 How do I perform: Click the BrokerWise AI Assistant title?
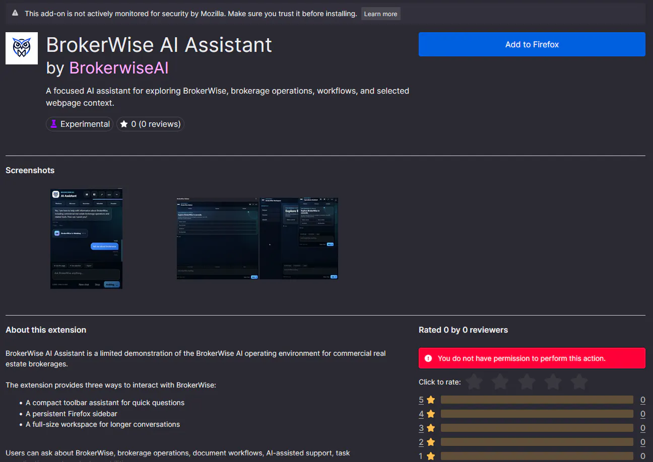point(159,45)
